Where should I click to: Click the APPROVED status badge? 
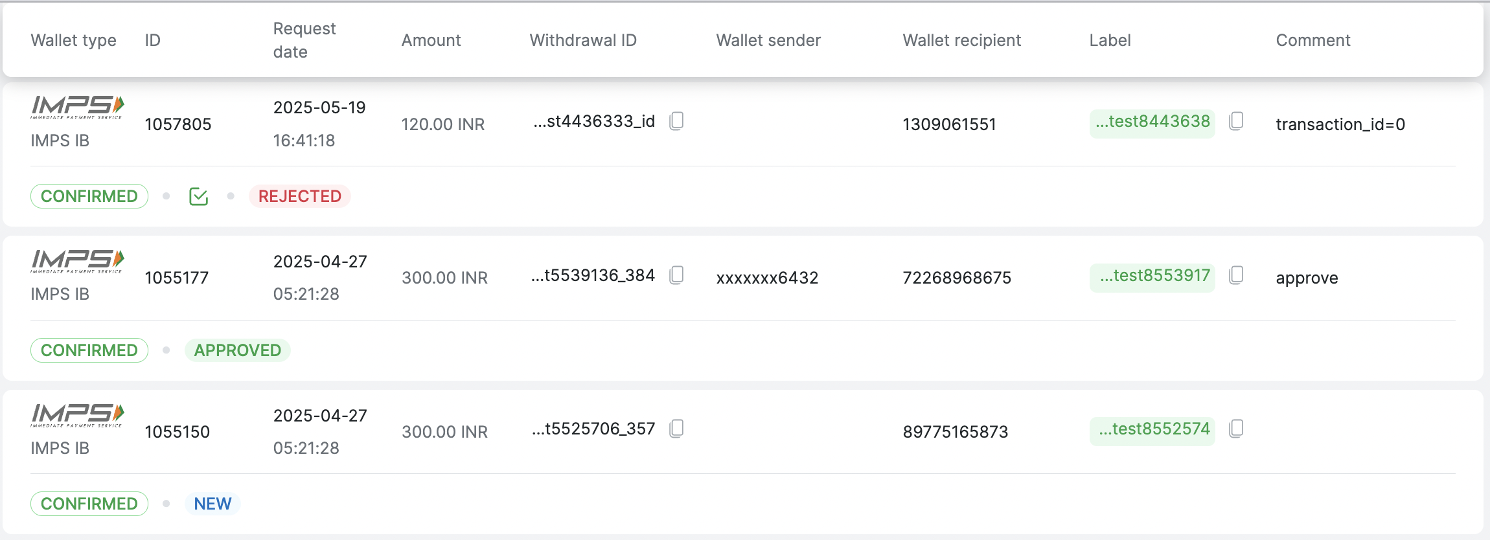[237, 350]
